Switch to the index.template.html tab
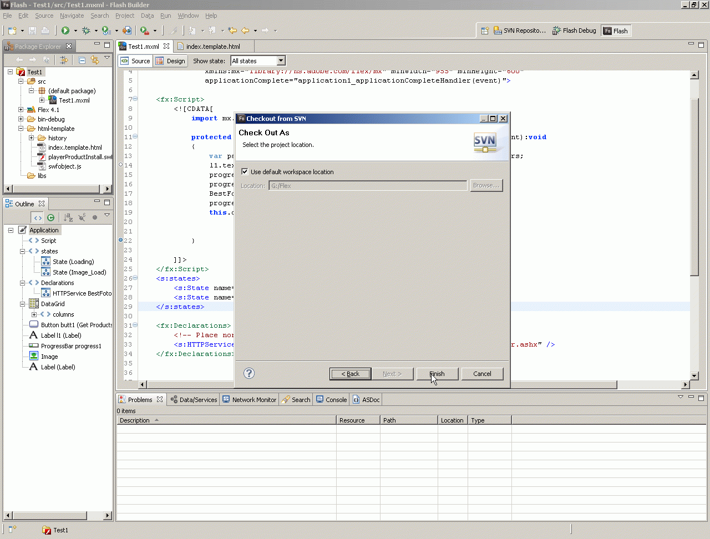The height and width of the screenshot is (539, 710). [212, 47]
